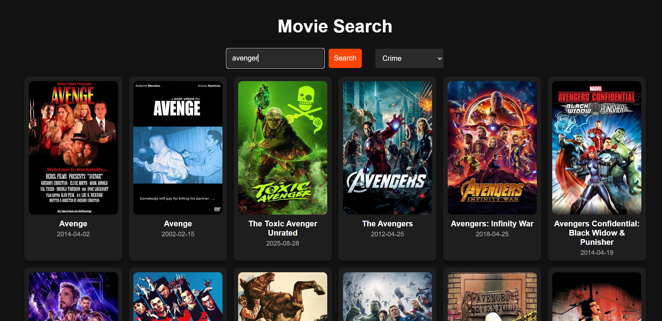Open the Avenge 2014 movie poster
The width and height of the screenshot is (662, 321).
[x=73, y=148]
